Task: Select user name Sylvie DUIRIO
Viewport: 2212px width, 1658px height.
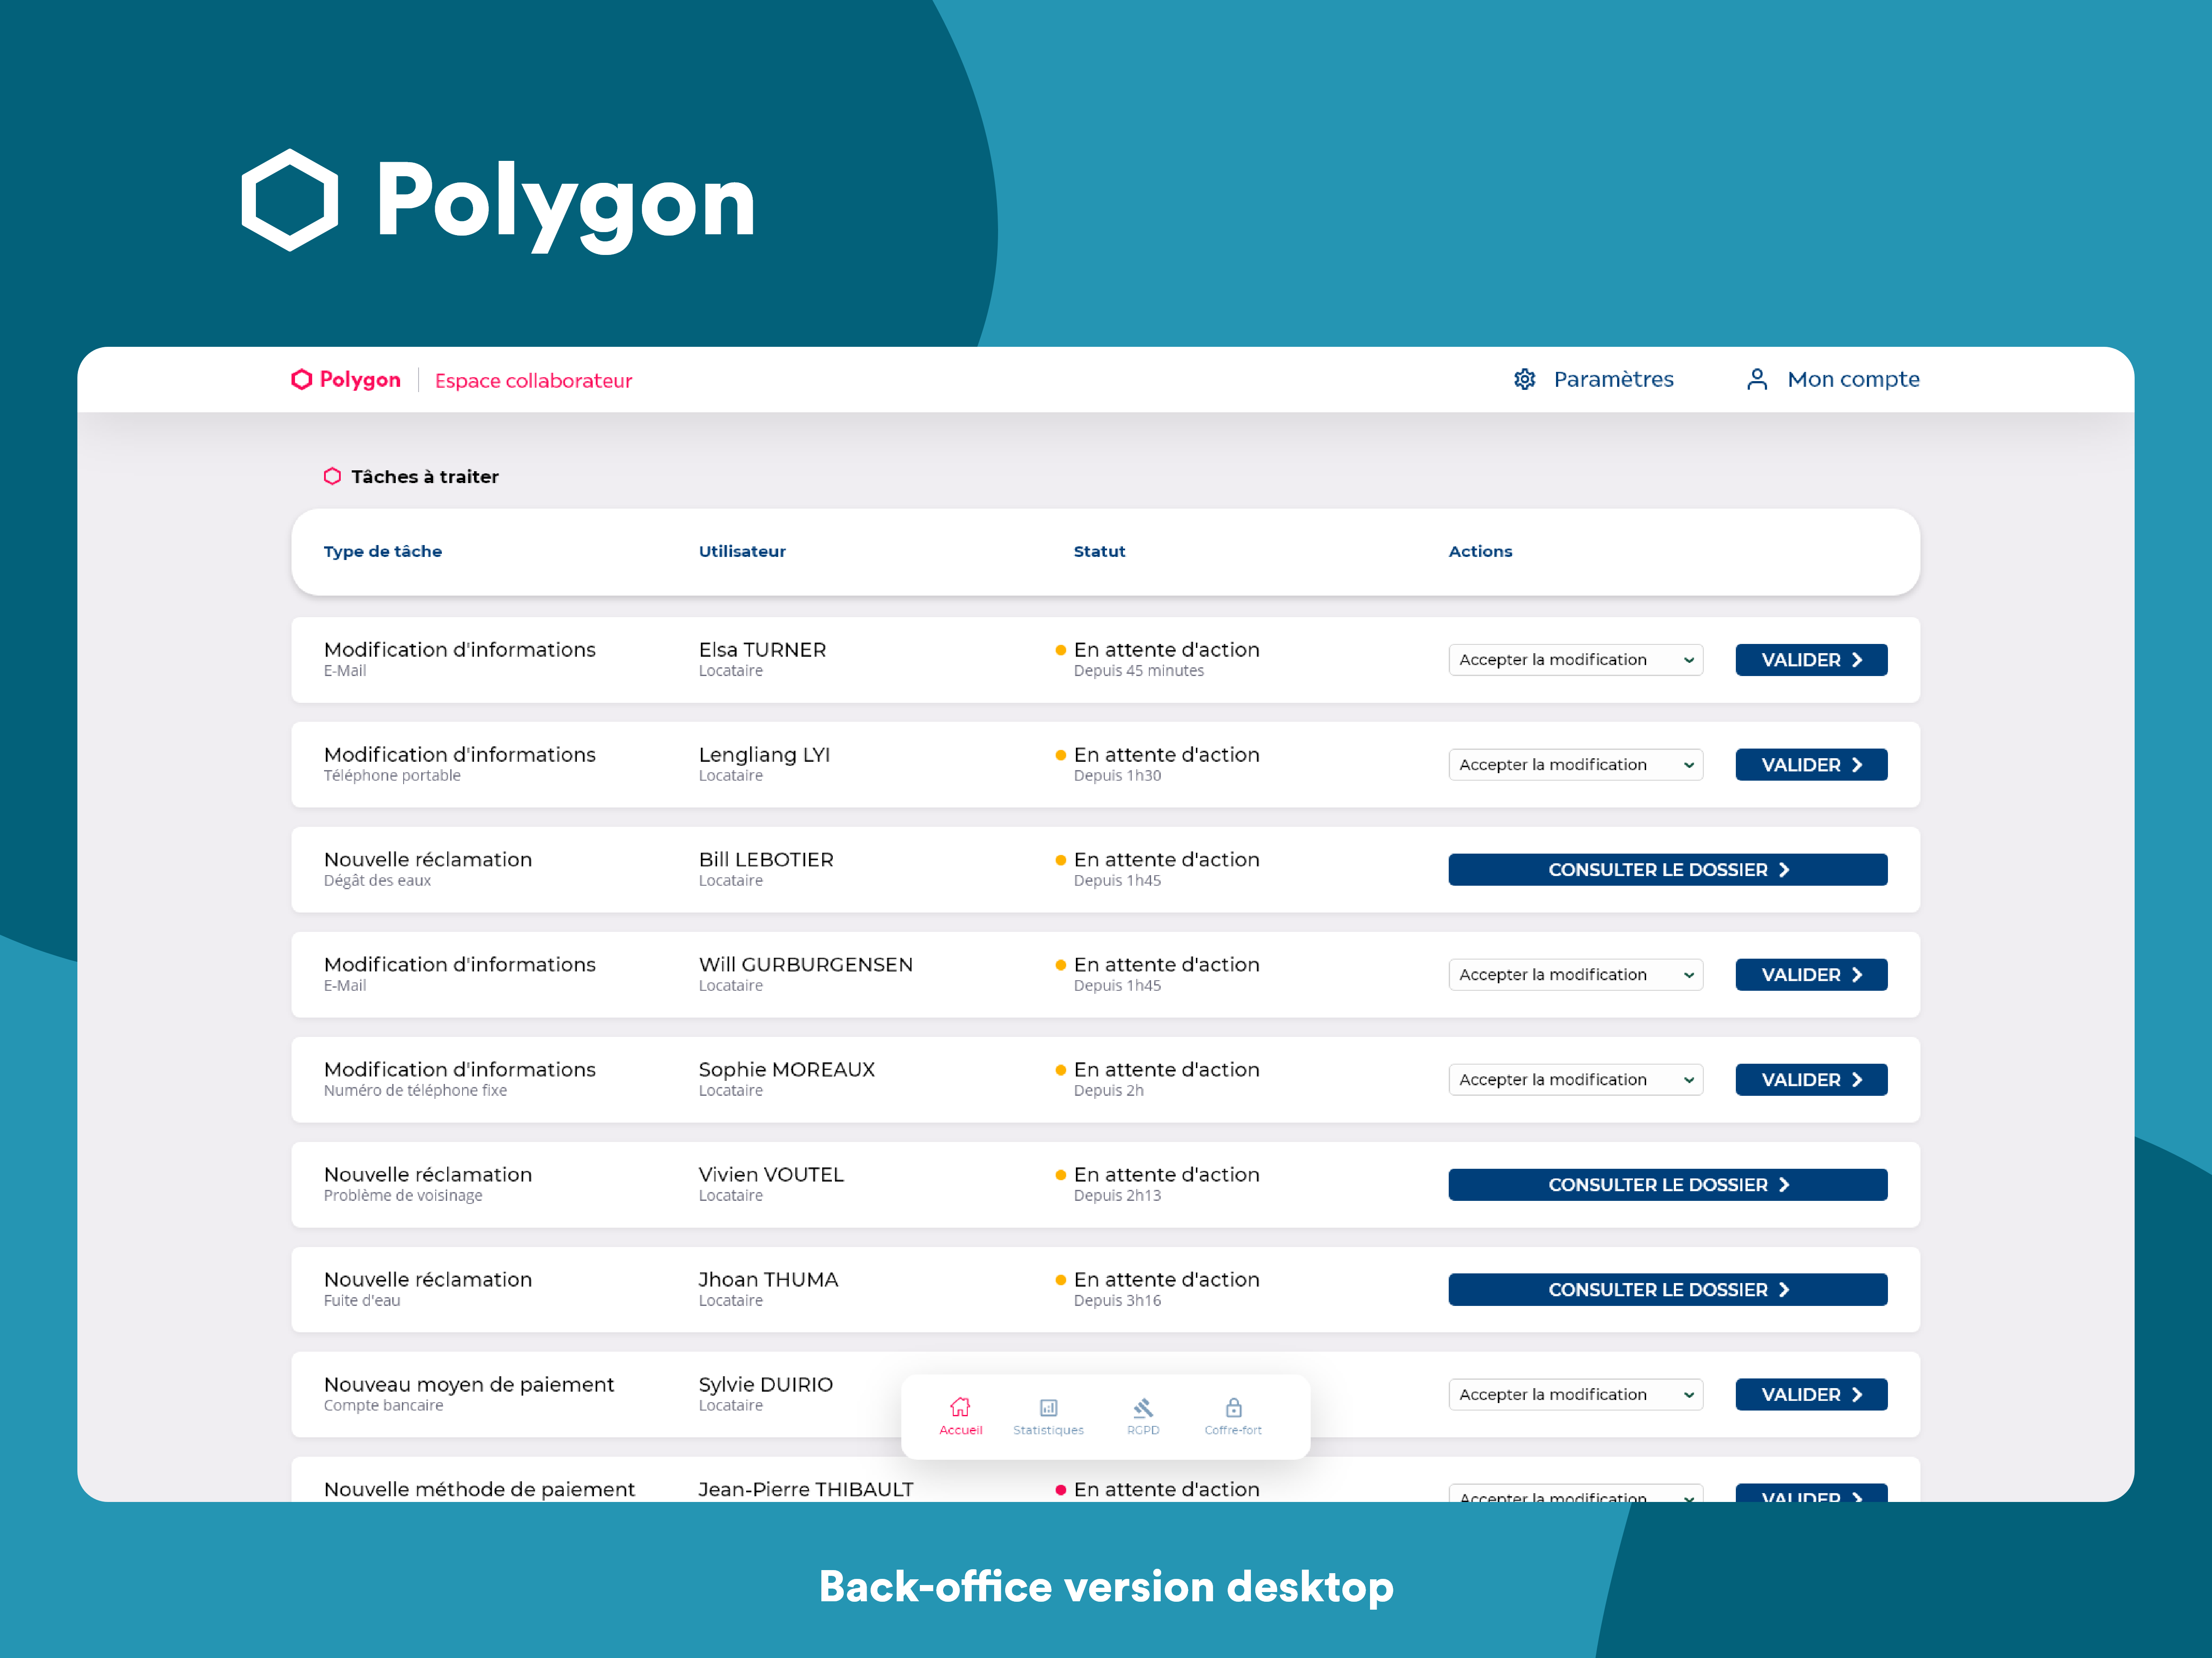Action: pyautogui.click(x=765, y=1385)
